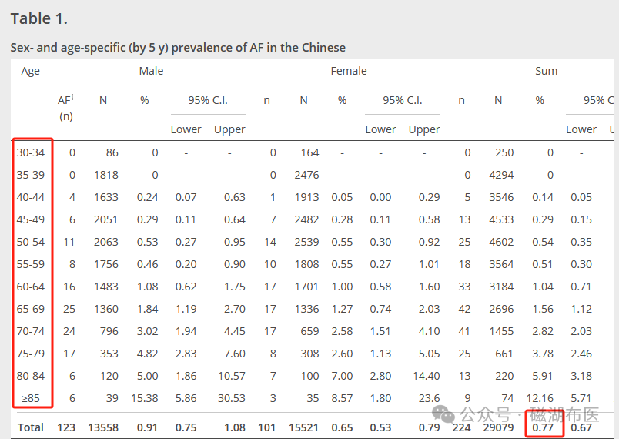Select the '30-34' age row label
This screenshot has width=619, height=439.
(x=31, y=152)
